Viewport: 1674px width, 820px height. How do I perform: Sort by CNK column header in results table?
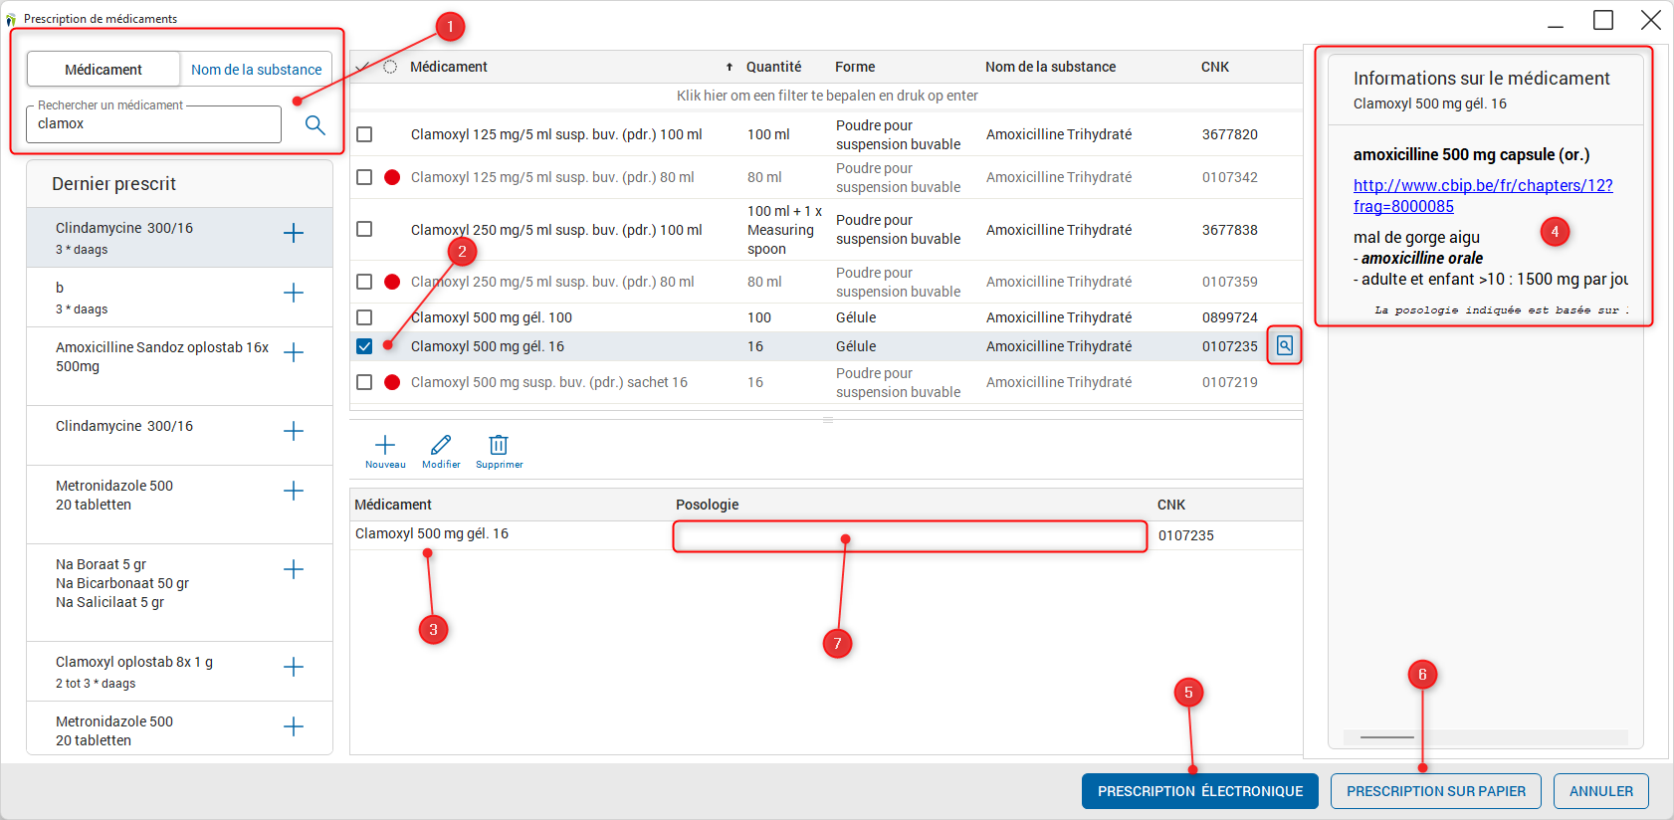click(x=1215, y=67)
